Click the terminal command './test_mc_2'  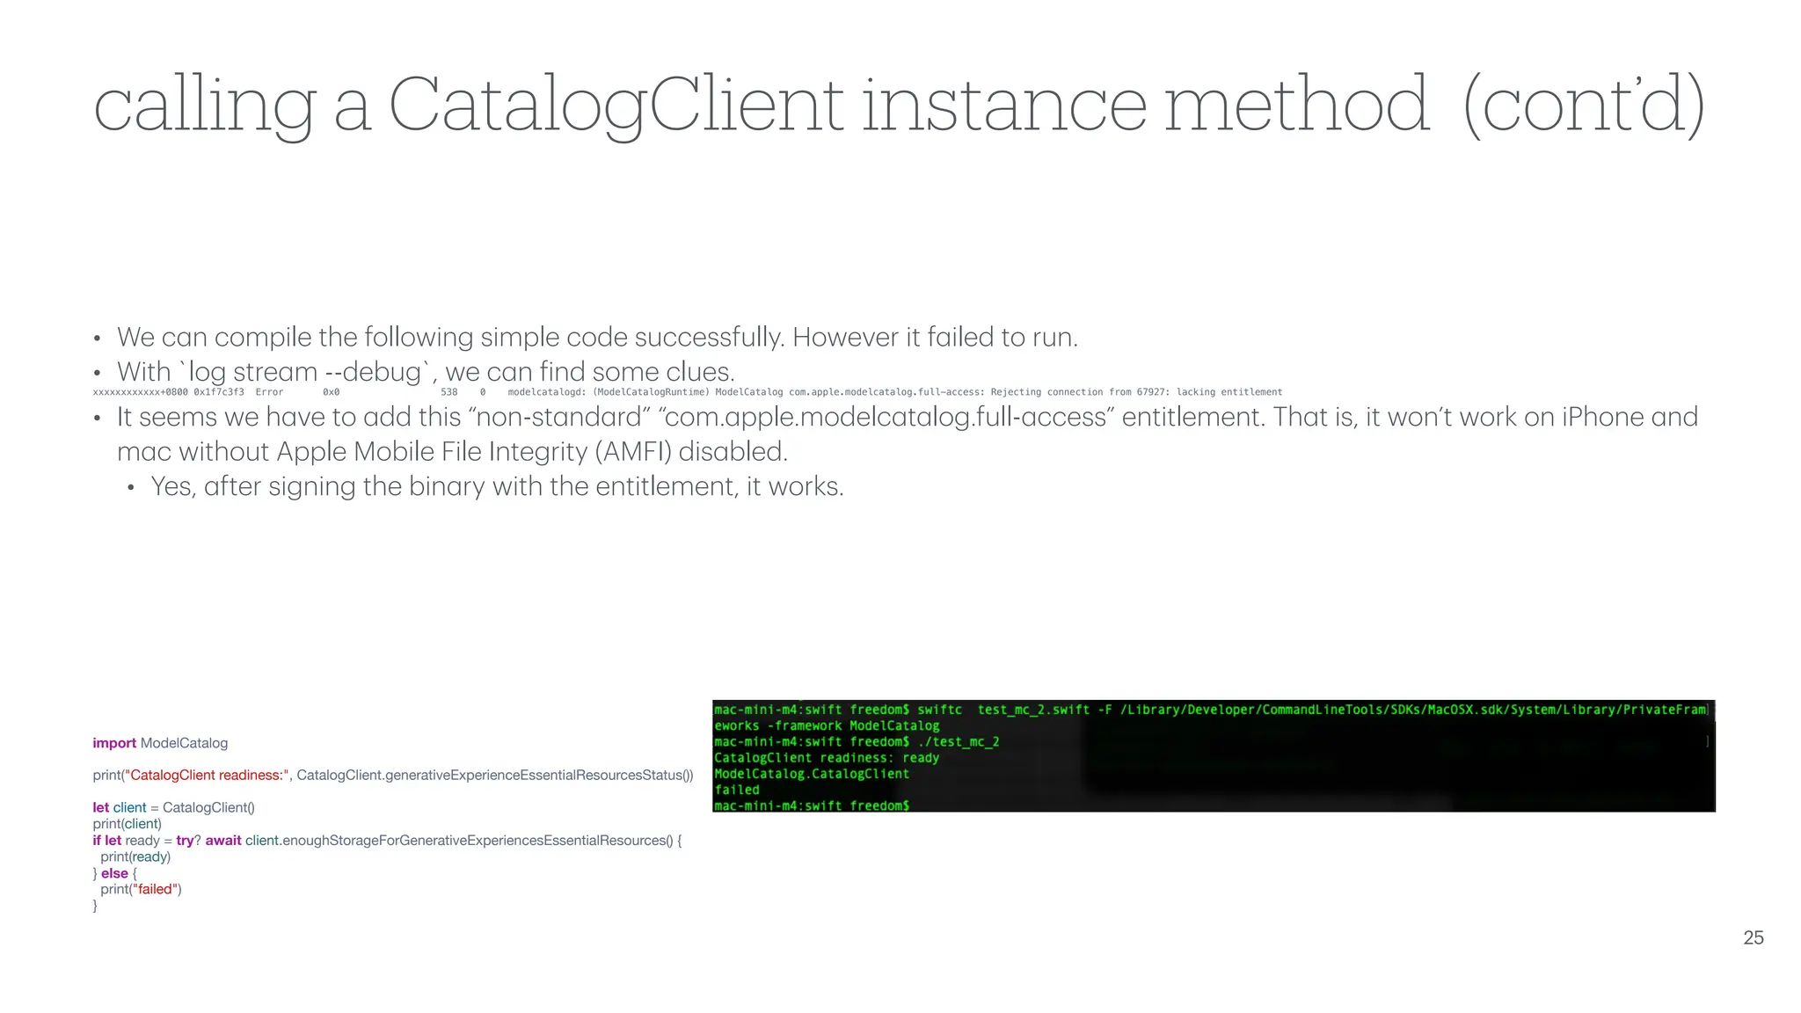959,741
